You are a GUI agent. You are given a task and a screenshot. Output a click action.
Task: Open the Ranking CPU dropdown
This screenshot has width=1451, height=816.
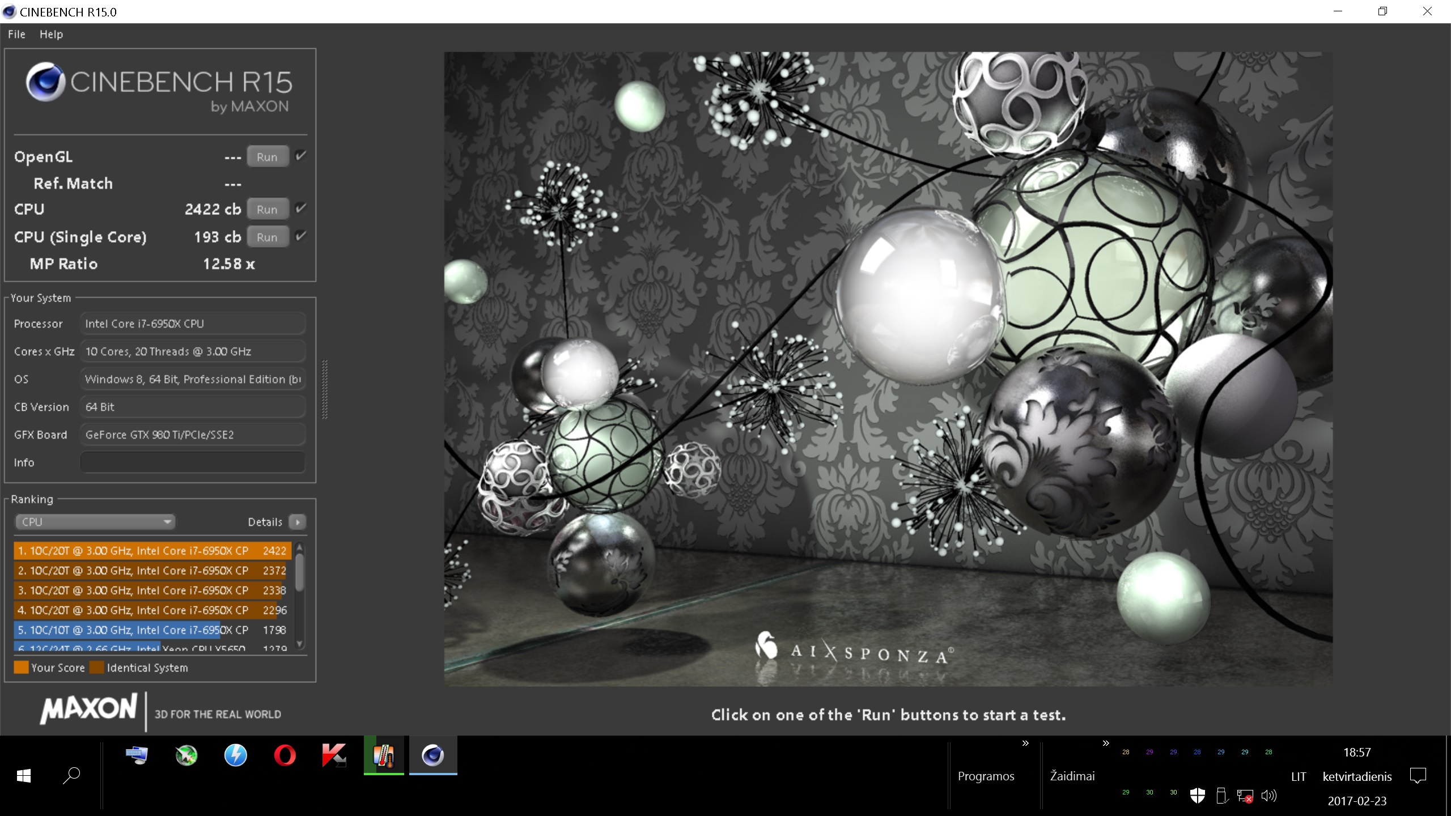pyautogui.click(x=95, y=521)
